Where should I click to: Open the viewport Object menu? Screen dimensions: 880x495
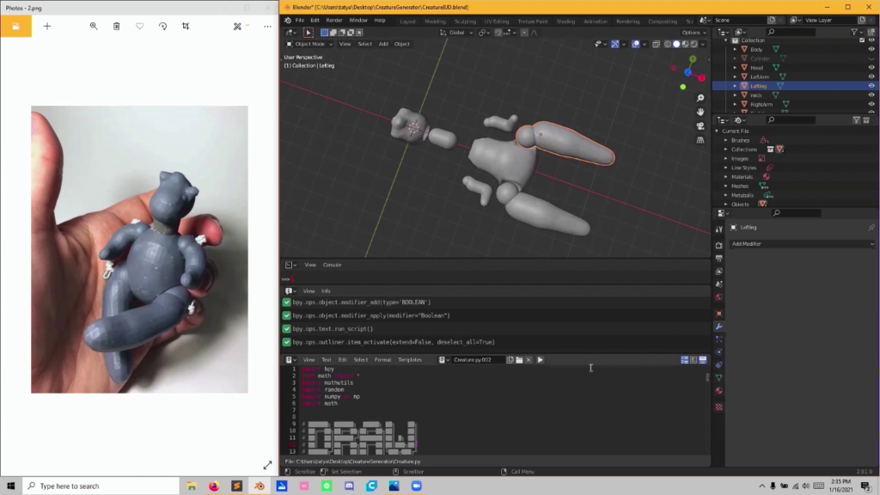[x=402, y=44]
